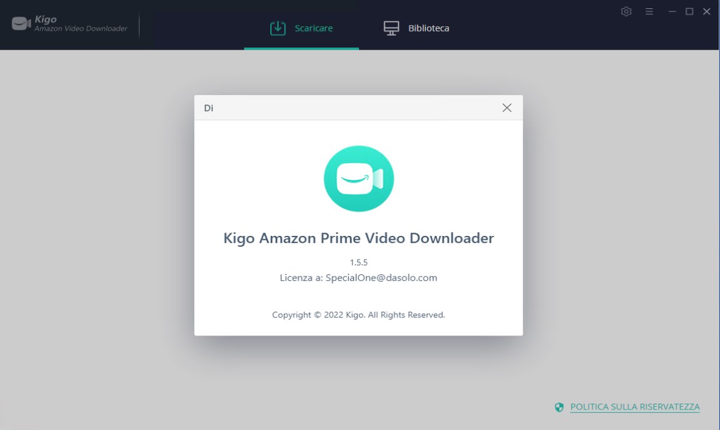720x430 pixels.
Task: Switch to the Scaricare tab
Action: pos(301,28)
